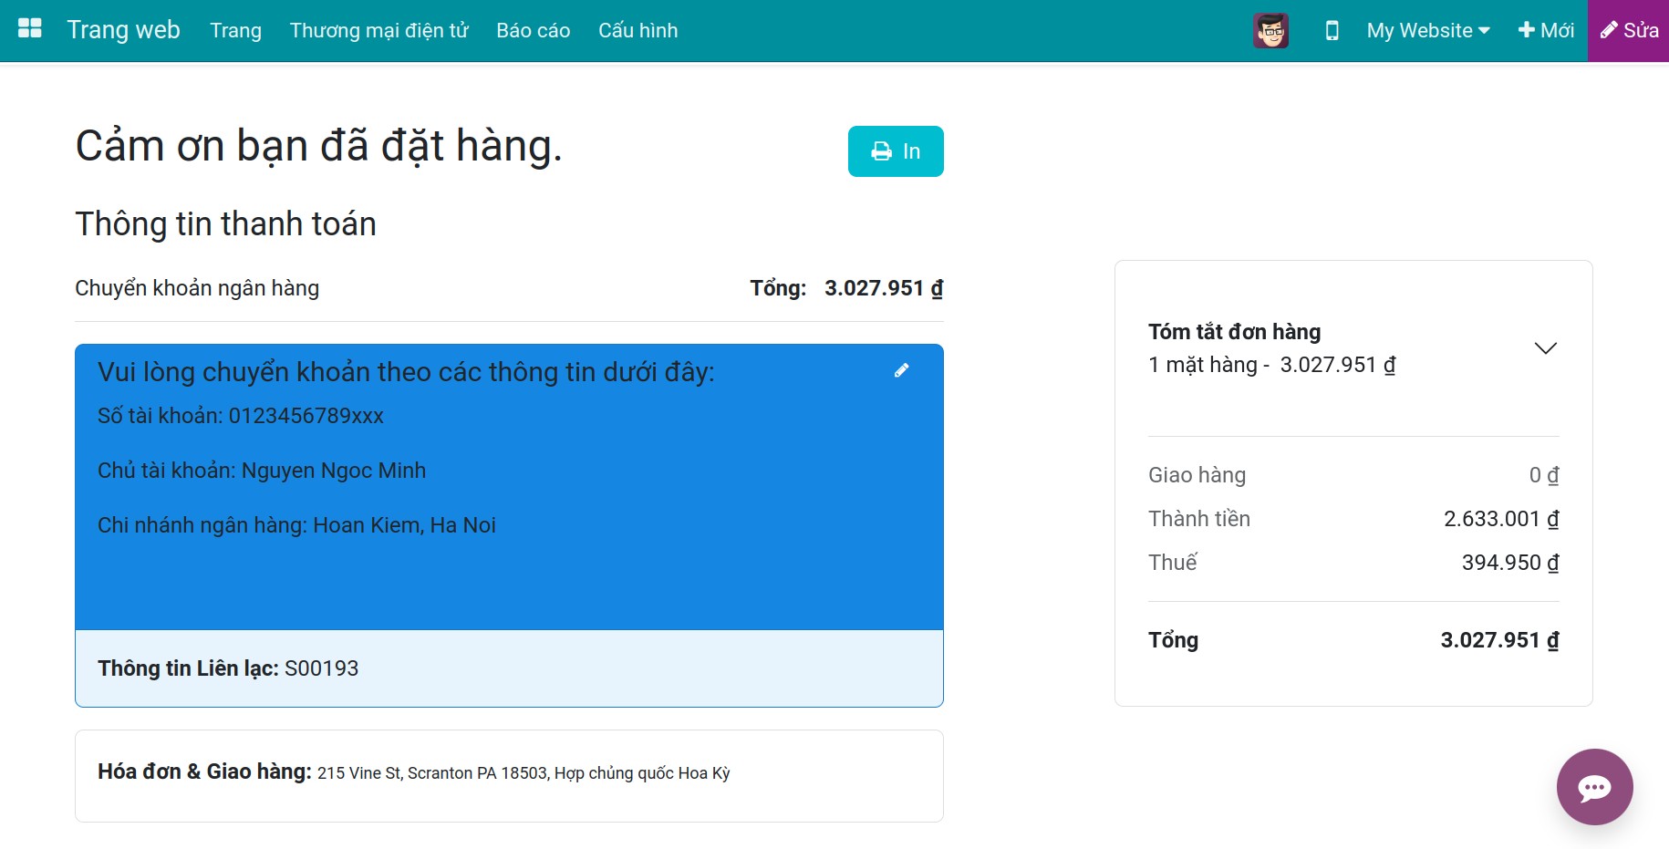Click the Thành tiền amount 2.633.001 ₫

(1501, 519)
